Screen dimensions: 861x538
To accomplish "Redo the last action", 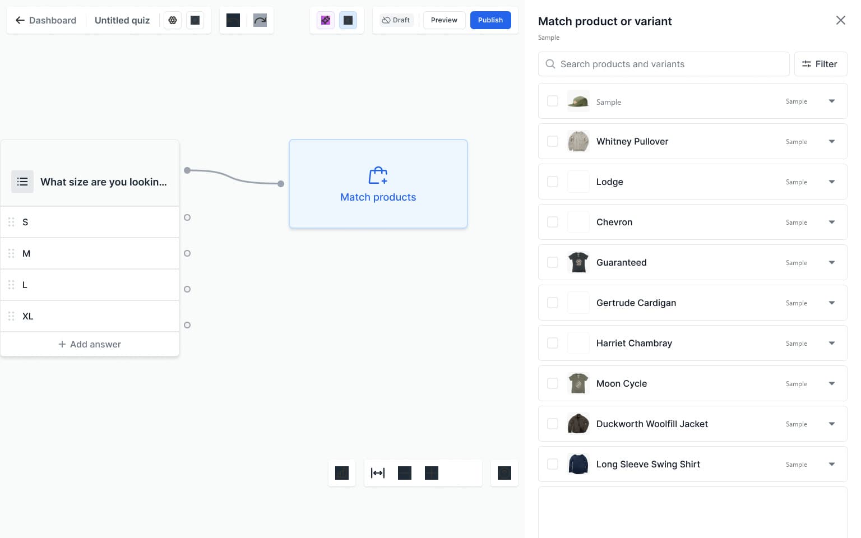I will 260,20.
